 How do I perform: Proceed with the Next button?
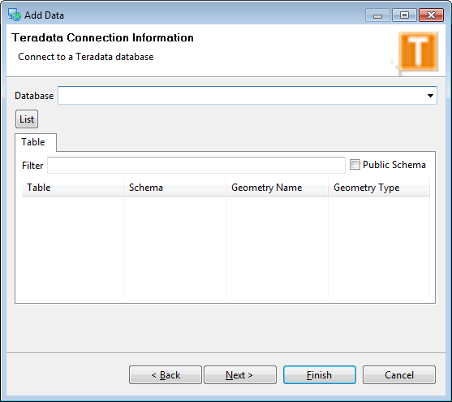pyautogui.click(x=240, y=375)
